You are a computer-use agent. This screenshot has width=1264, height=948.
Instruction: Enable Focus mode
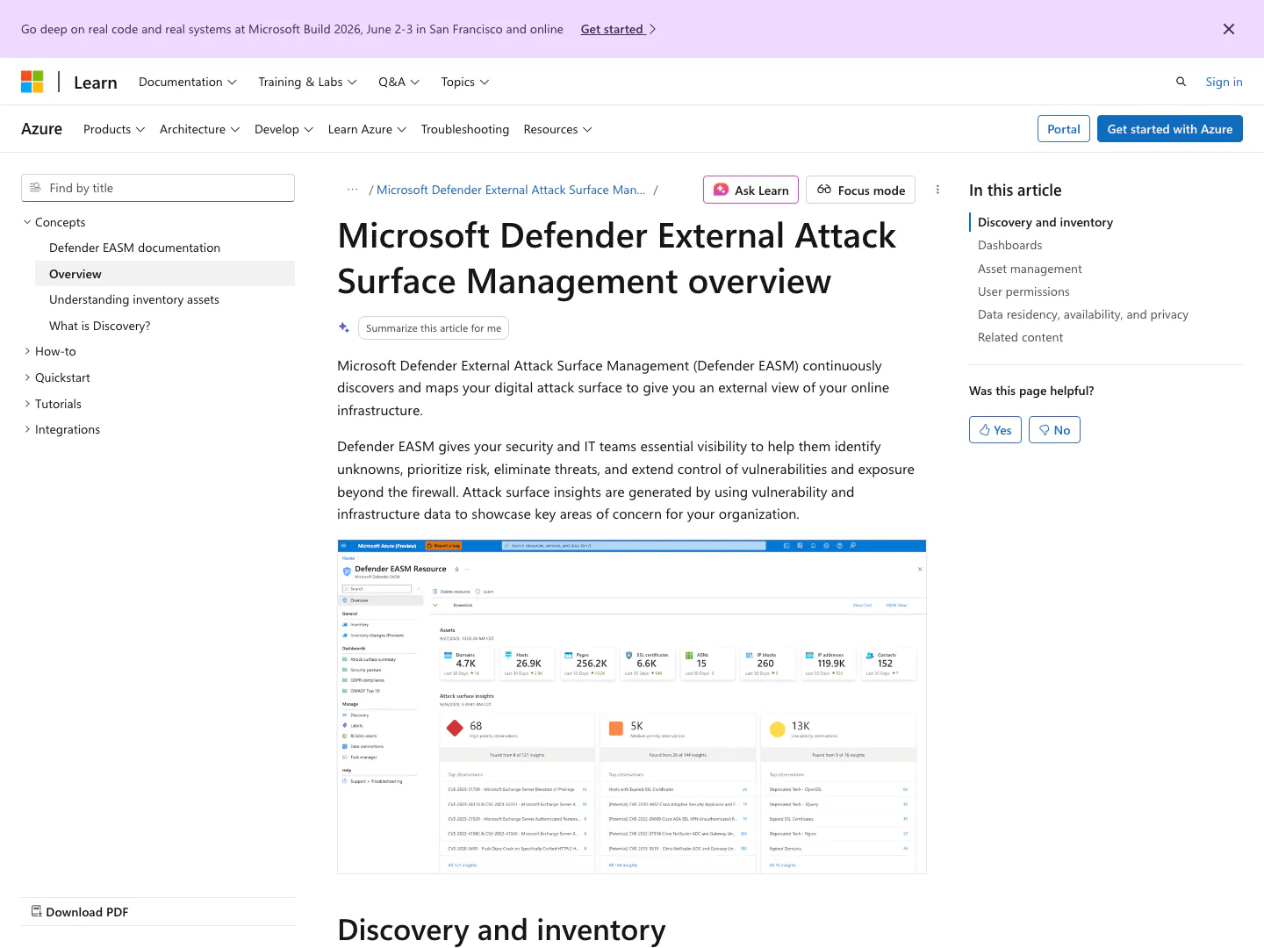860,190
